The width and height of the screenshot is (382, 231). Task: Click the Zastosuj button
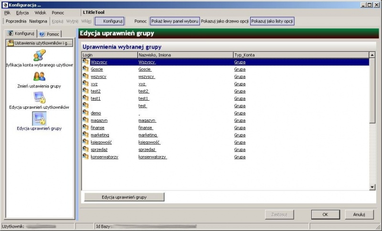(279, 214)
